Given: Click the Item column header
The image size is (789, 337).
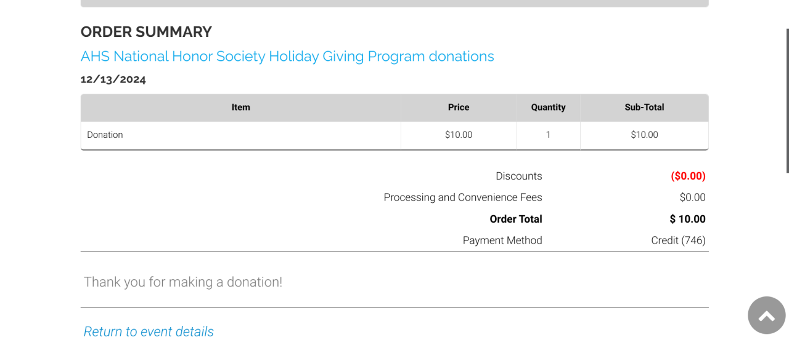Looking at the screenshot, I should tap(240, 108).
